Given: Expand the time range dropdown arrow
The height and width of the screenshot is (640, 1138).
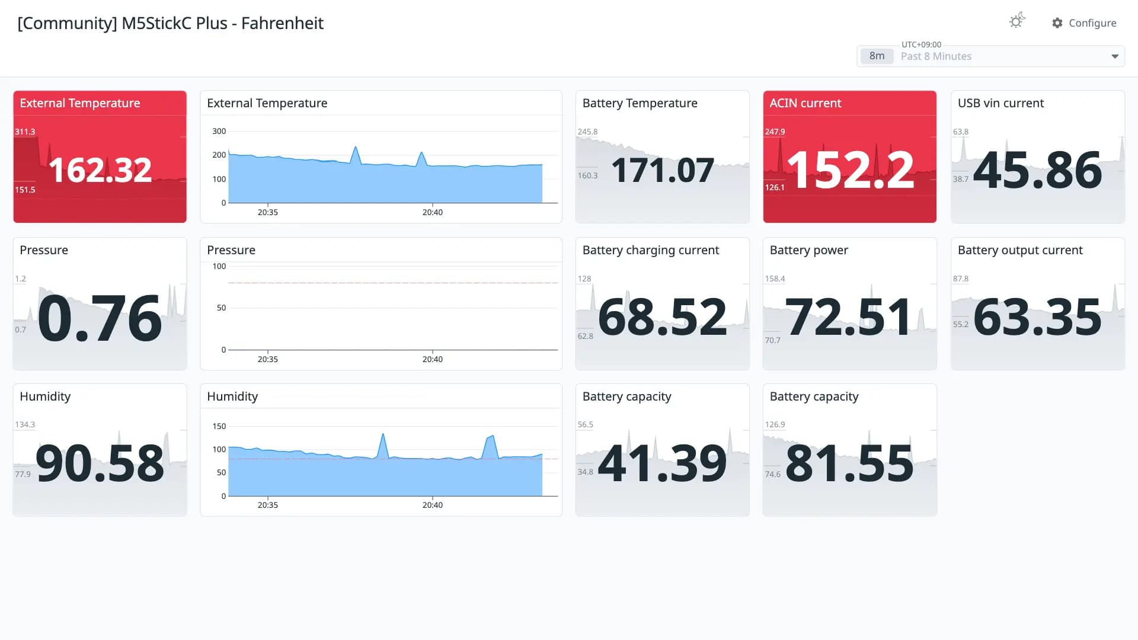Looking at the screenshot, I should 1114,56.
